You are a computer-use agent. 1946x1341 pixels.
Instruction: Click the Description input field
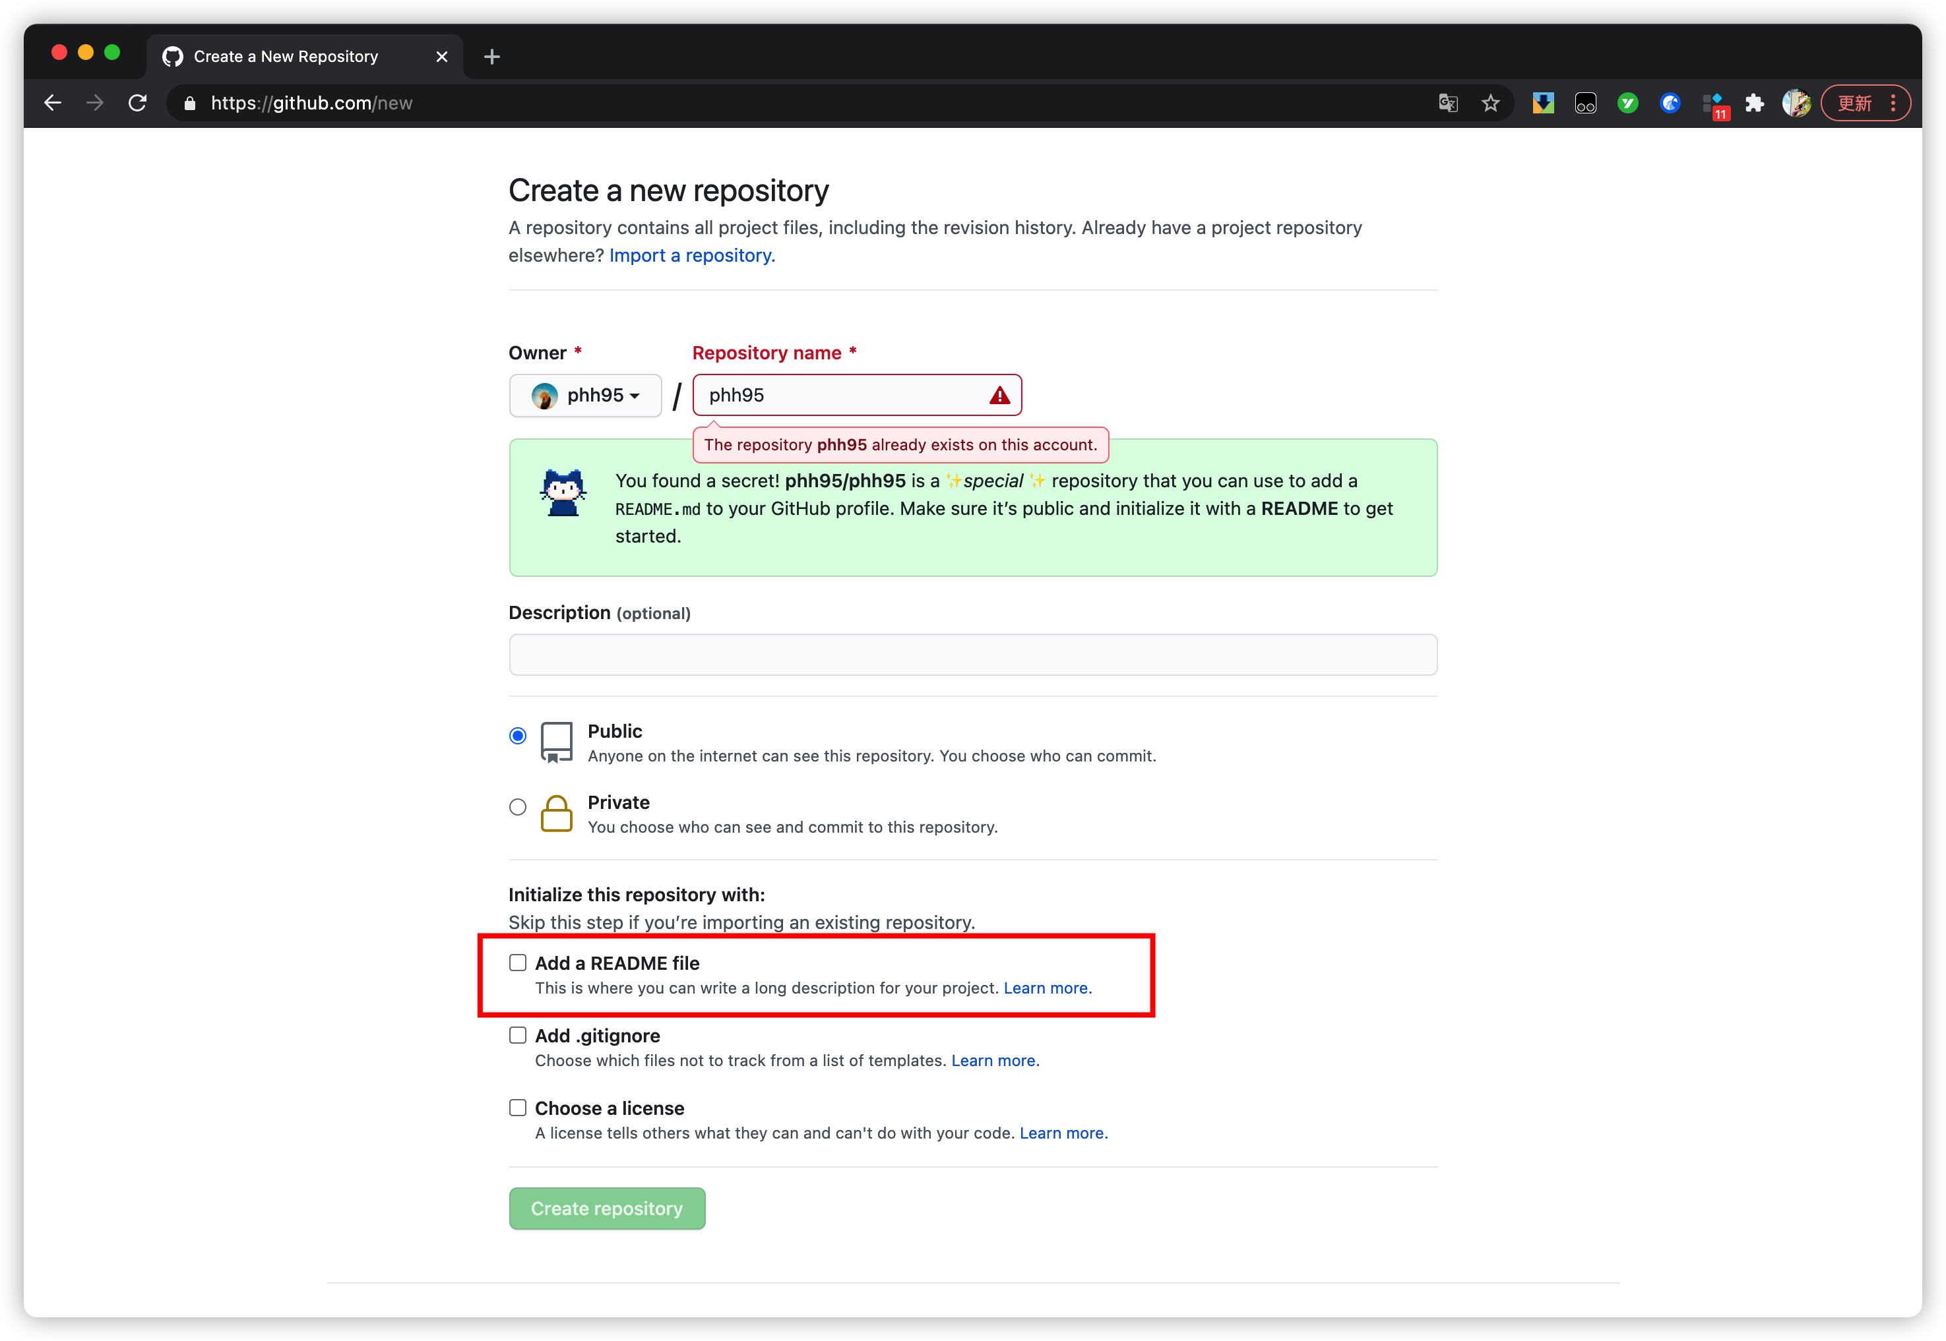[972, 655]
